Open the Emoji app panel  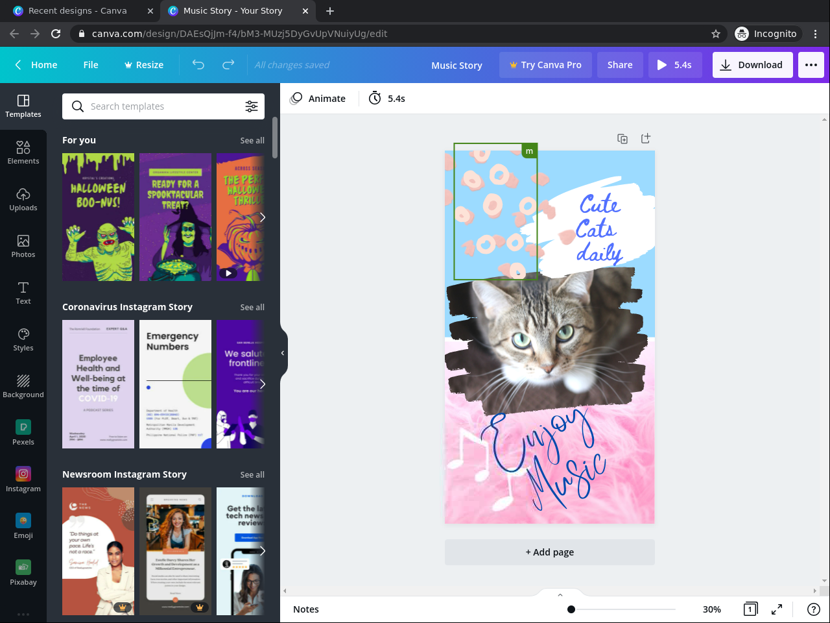coord(23,526)
